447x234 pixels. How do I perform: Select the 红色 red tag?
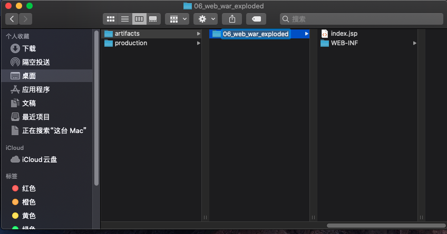click(x=47, y=188)
